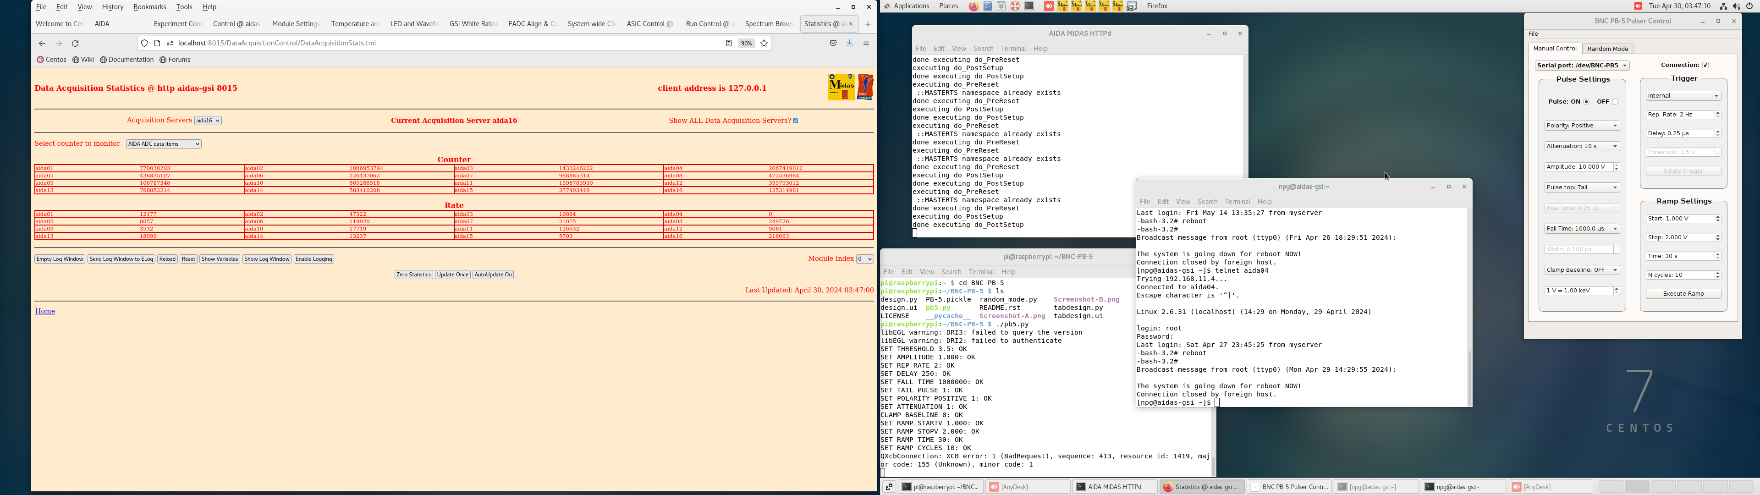Screen dimensions: 1760x495
Task: Click first Midas launcher in top panel
Action: pos(1062,6)
